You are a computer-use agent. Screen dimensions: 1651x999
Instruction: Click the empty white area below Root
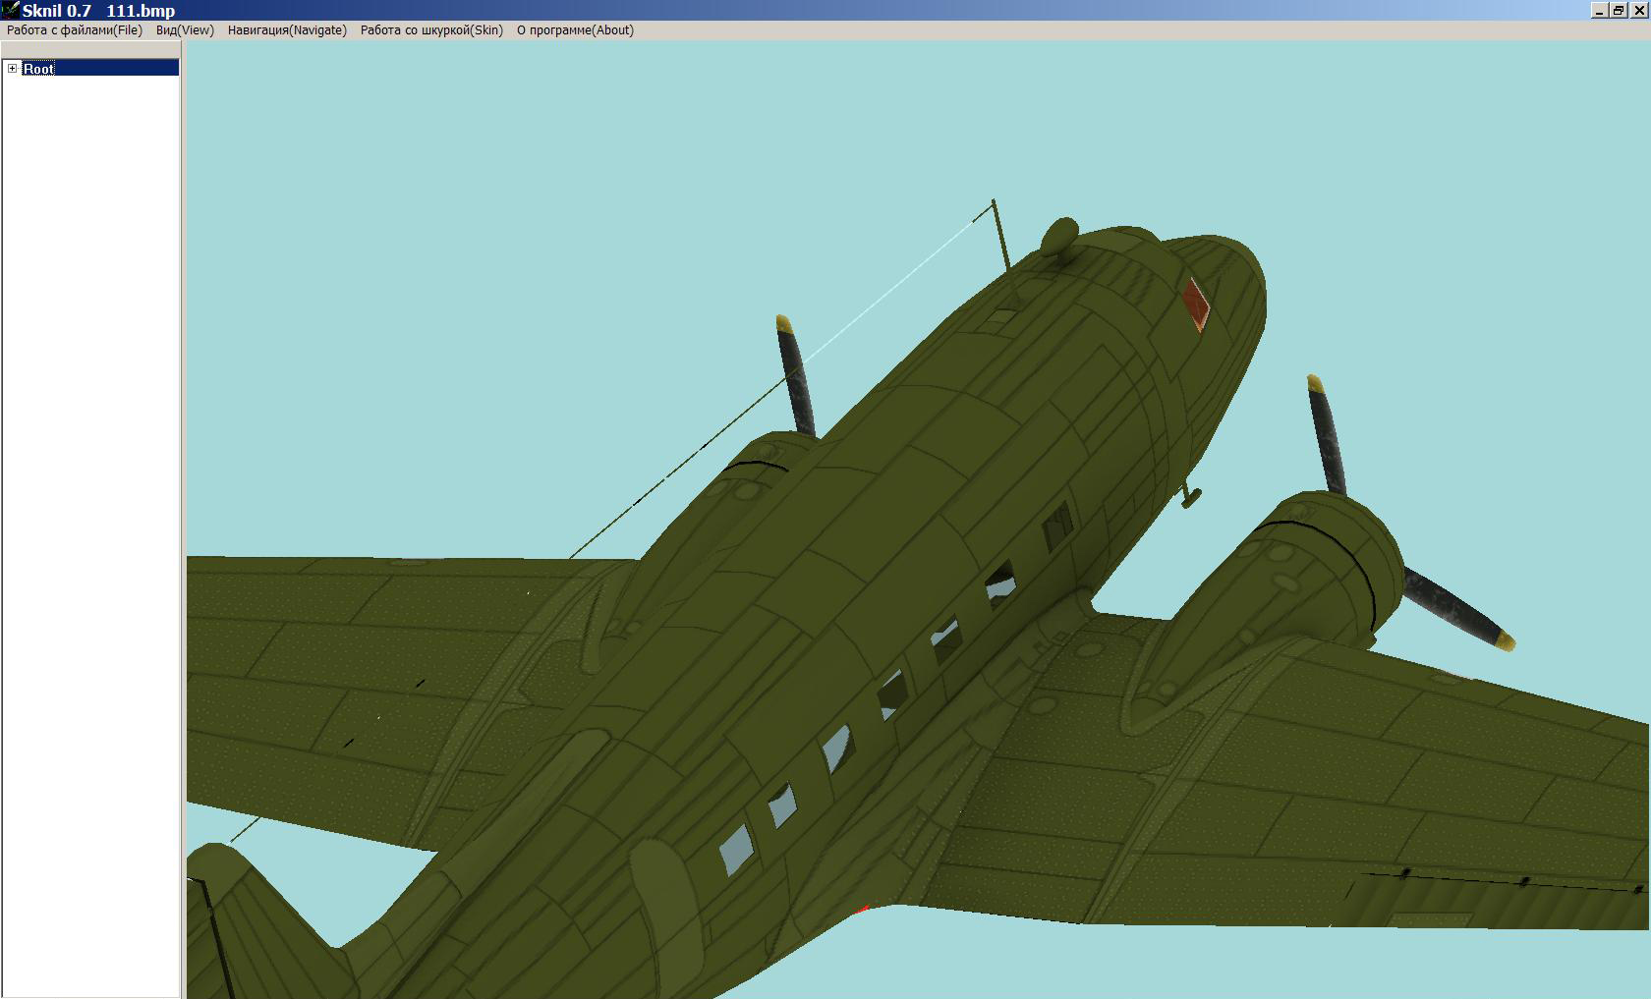[90, 491]
